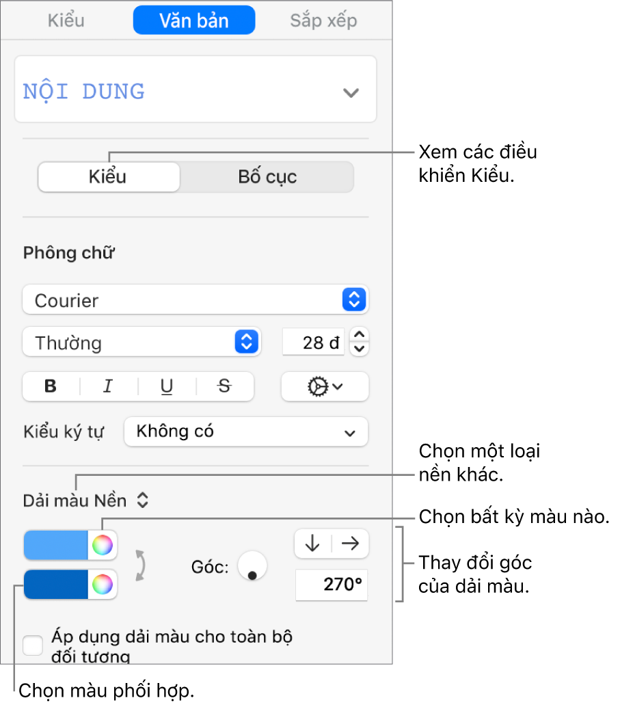Viewport: 620px width, 709px height.
Task: Decrease font size with down stepper arrow
Action: pos(359,349)
